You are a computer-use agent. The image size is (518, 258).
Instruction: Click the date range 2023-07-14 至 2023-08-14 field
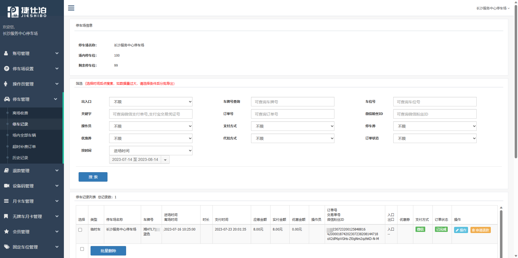click(x=135, y=160)
